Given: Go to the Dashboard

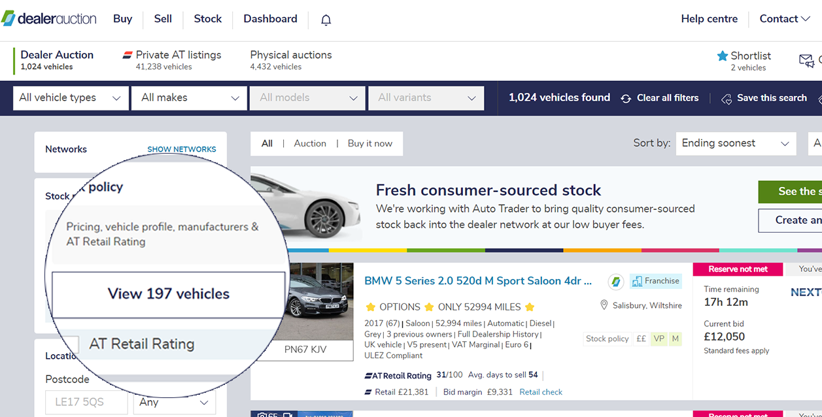Looking at the screenshot, I should pyautogui.click(x=270, y=19).
